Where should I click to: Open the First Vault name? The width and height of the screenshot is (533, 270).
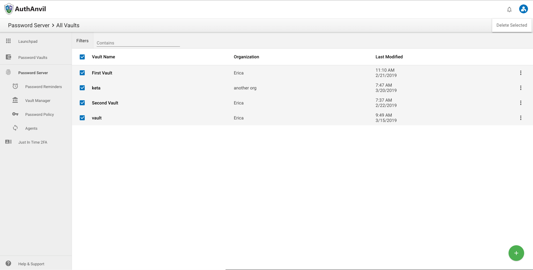tap(102, 73)
